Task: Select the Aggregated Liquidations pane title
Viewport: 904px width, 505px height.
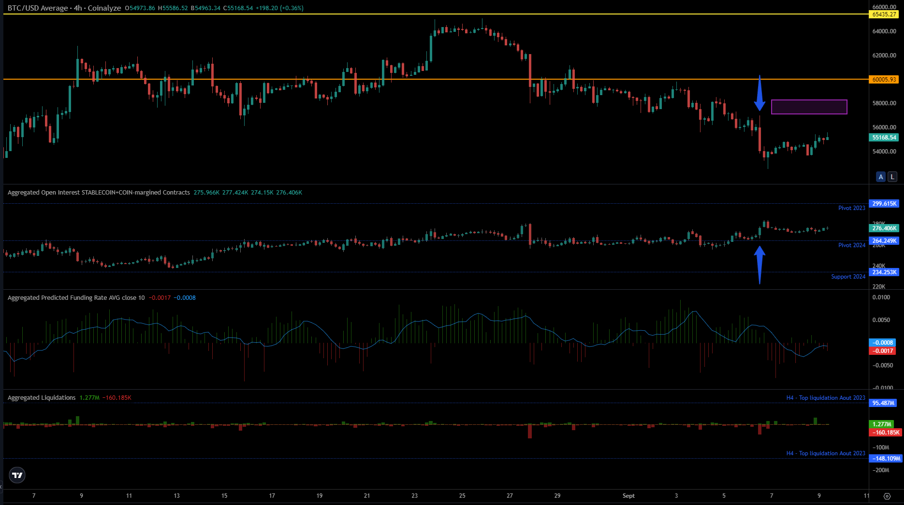Action: (41, 397)
